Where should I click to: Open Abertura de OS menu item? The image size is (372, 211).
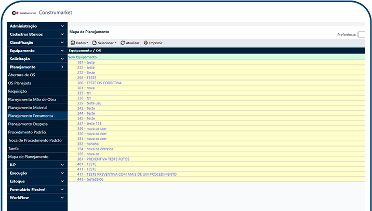pyautogui.click(x=22, y=75)
